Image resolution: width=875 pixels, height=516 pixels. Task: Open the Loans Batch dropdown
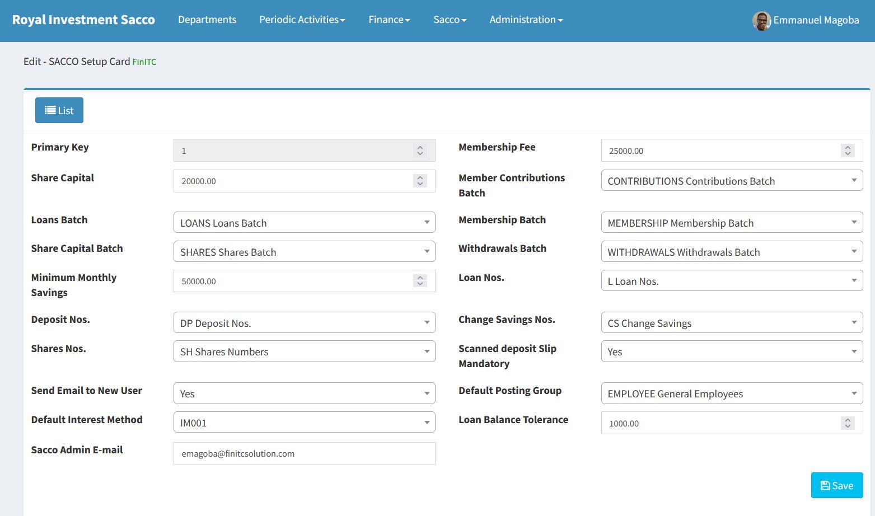305,222
